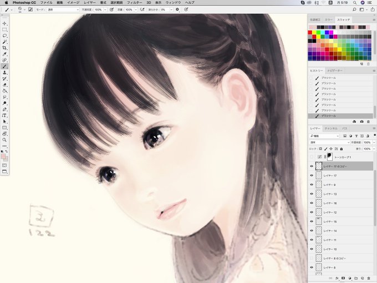The image size is (377, 283).
Task: Open the smoothing percentage dropdown
Action: (171, 9)
